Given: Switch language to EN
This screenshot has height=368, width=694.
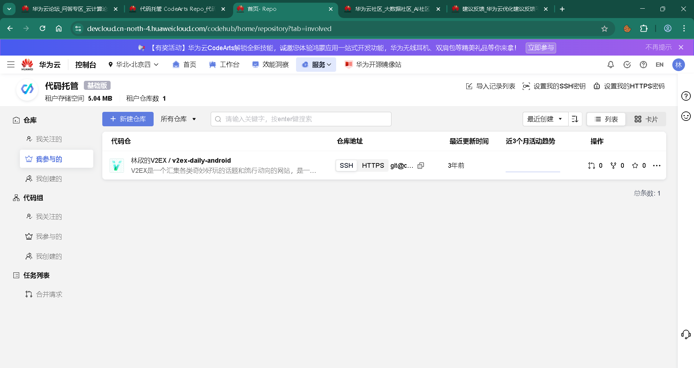Looking at the screenshot, I should tap(660, 65).
